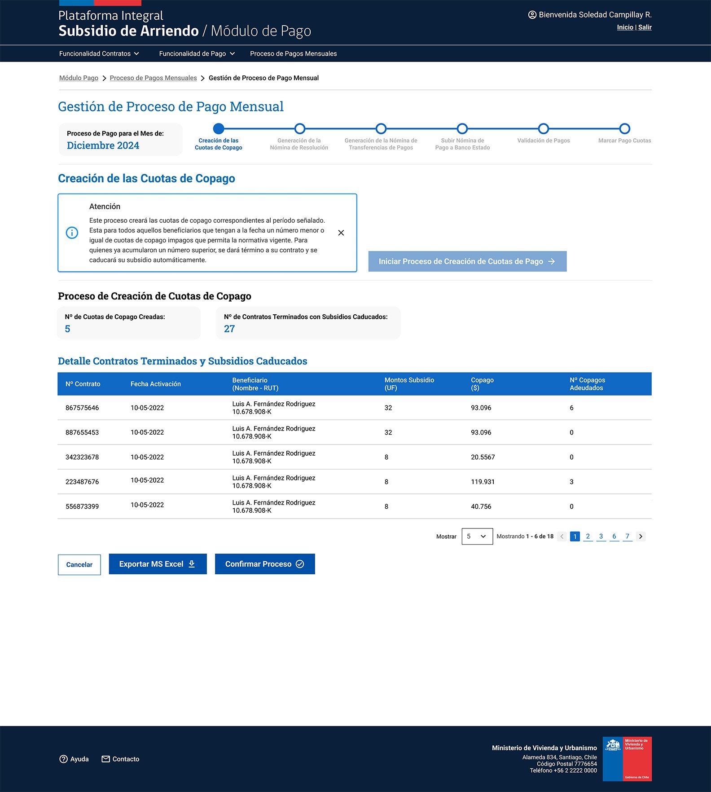Click Diciembre 2024 payment month
Screen dimensions: 711x792
103,145
